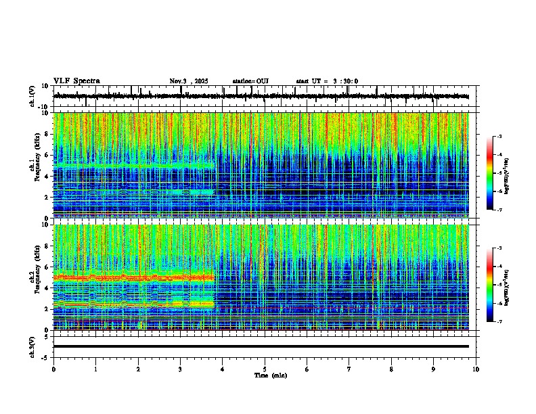
Task: Click time axis tick label "10"
Action: pos(476,369)
